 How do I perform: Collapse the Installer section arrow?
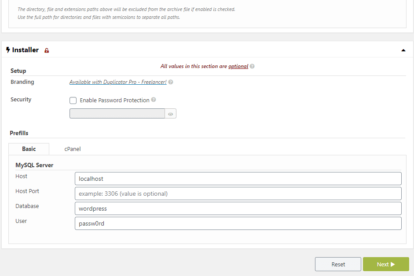pos(403,50)
